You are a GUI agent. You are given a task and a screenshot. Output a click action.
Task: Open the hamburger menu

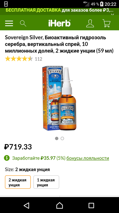[x=9, y=23]
